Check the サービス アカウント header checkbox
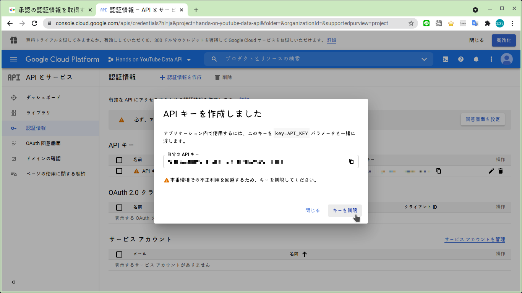Viewport: 522px width, 293px height. 119,254
